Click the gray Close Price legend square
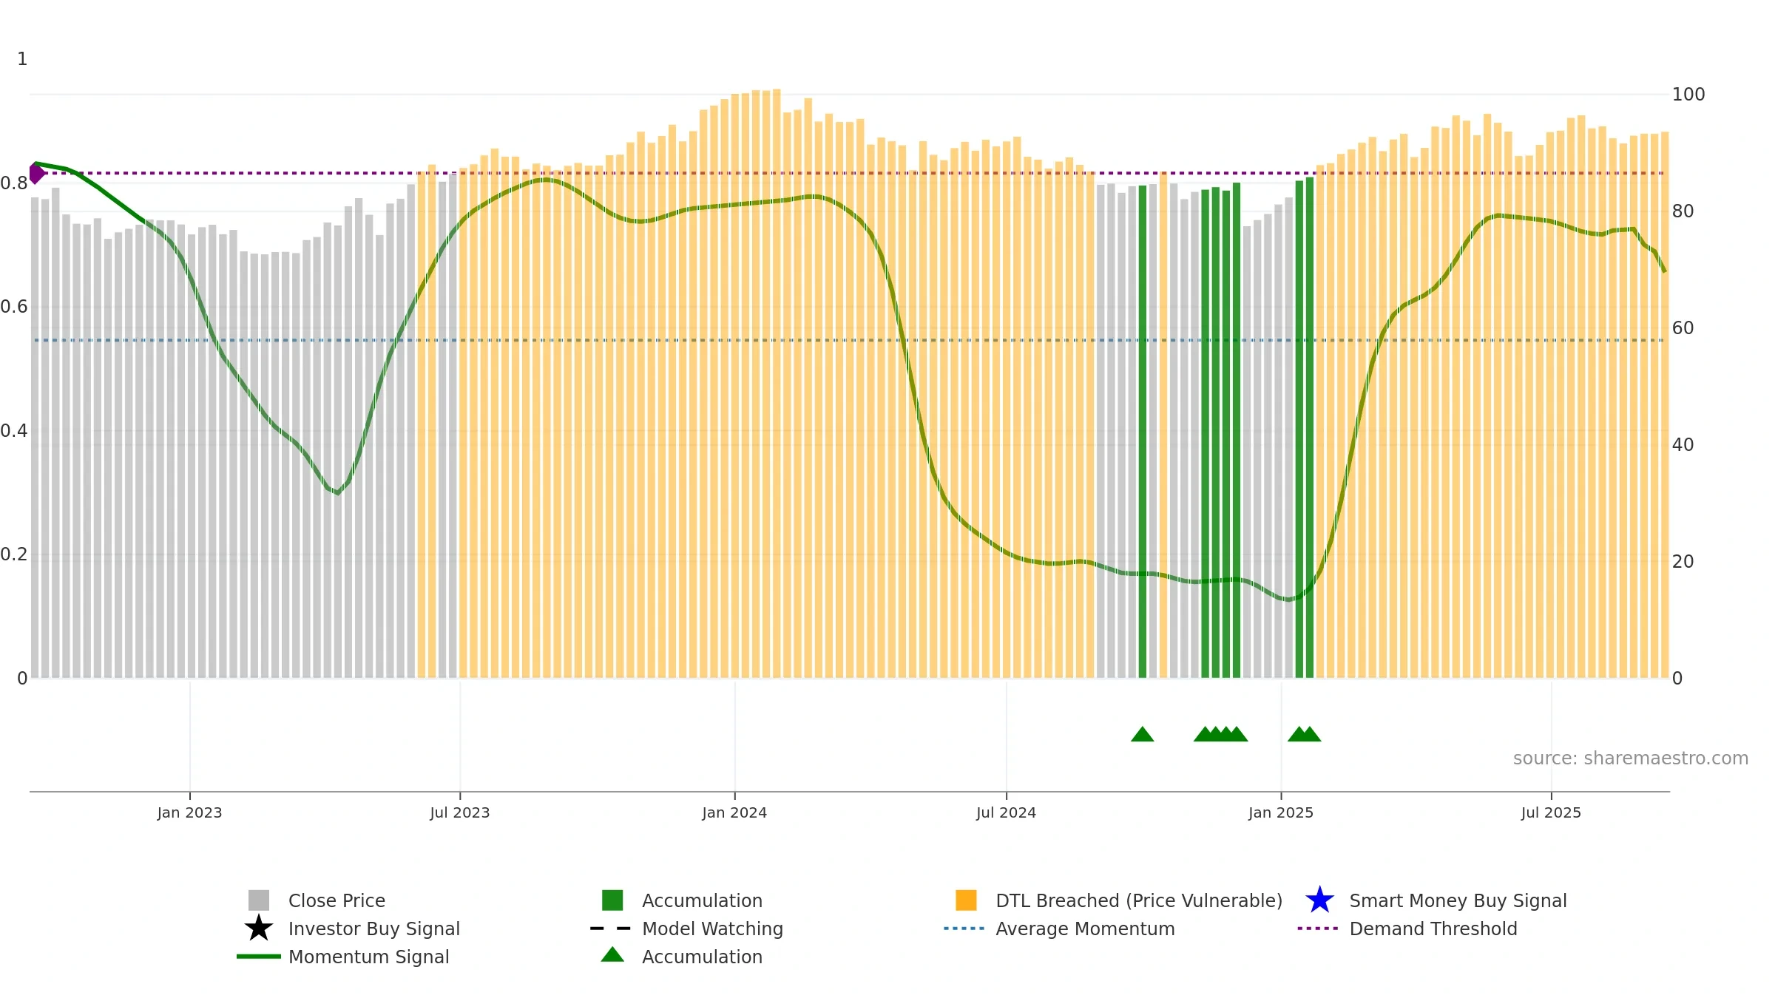The height and width of the screenshot is (998, 1775). [x=259, y=900]
